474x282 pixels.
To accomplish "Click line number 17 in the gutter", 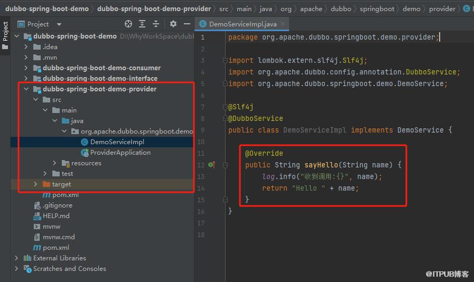I will (x=201, y=223).
